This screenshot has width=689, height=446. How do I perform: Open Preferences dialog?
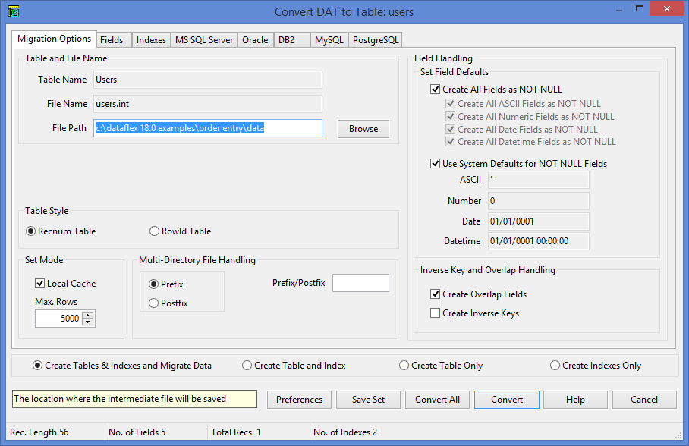[299, 400]
